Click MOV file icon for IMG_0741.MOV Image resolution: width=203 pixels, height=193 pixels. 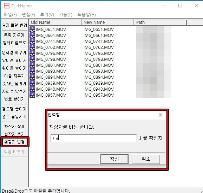(32, 41)
